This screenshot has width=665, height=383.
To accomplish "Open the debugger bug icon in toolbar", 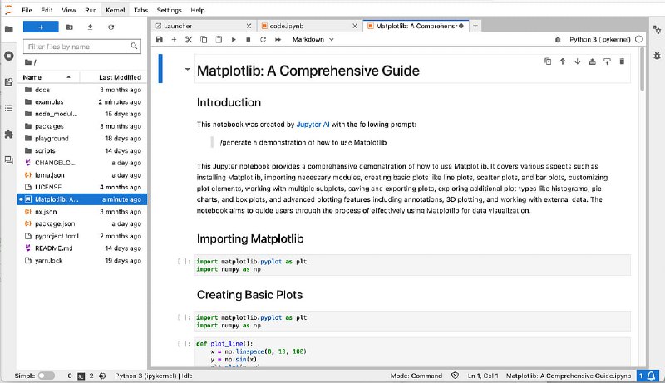I will (x=558, y=39).
